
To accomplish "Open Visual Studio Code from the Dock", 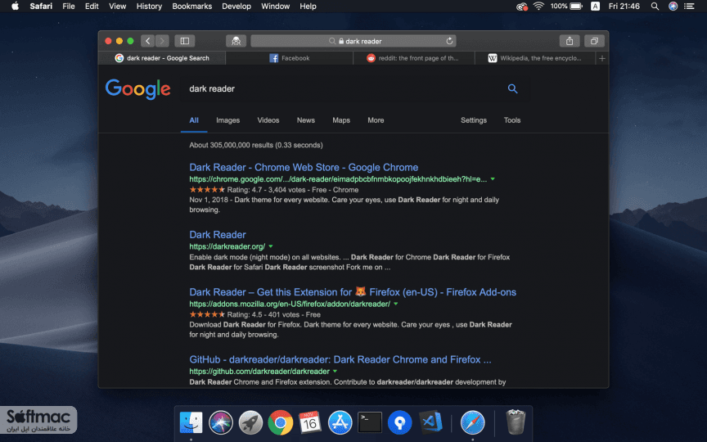I will 430,422.
